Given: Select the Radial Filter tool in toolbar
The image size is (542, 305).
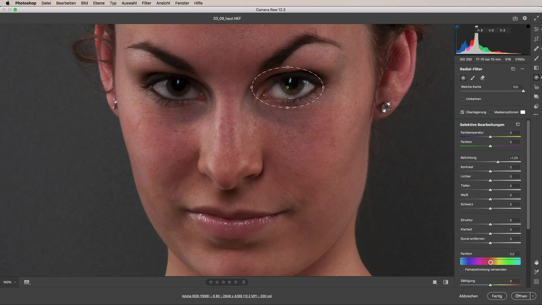Looking at the screenshot, I should click(x=536, y=77).
